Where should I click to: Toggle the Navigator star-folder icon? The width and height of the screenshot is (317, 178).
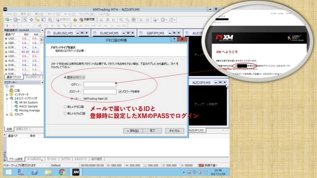[x=37, y=19]
